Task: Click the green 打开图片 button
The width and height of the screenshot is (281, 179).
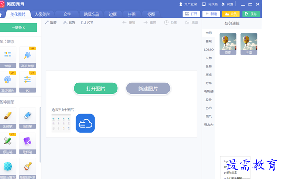Action: [x=96, y=88]
